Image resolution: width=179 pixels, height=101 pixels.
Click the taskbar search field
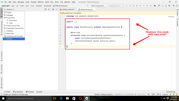[29, 98]
